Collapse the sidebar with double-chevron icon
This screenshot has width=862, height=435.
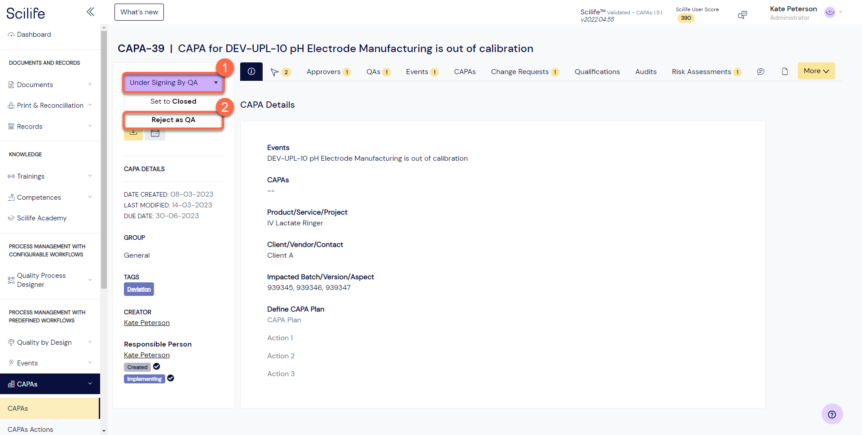point(90,12)
